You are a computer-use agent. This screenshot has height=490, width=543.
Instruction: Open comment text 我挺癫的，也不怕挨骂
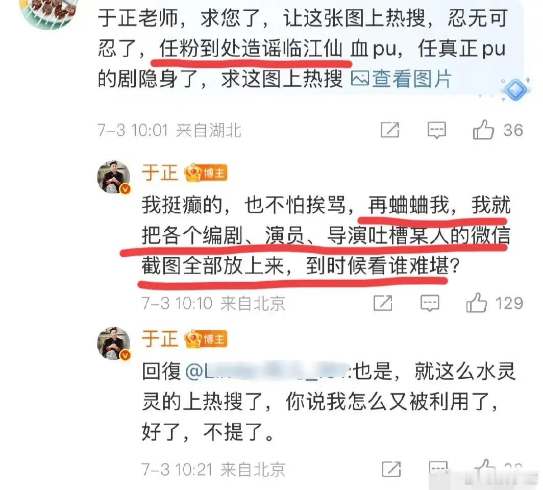click(244, 205)
